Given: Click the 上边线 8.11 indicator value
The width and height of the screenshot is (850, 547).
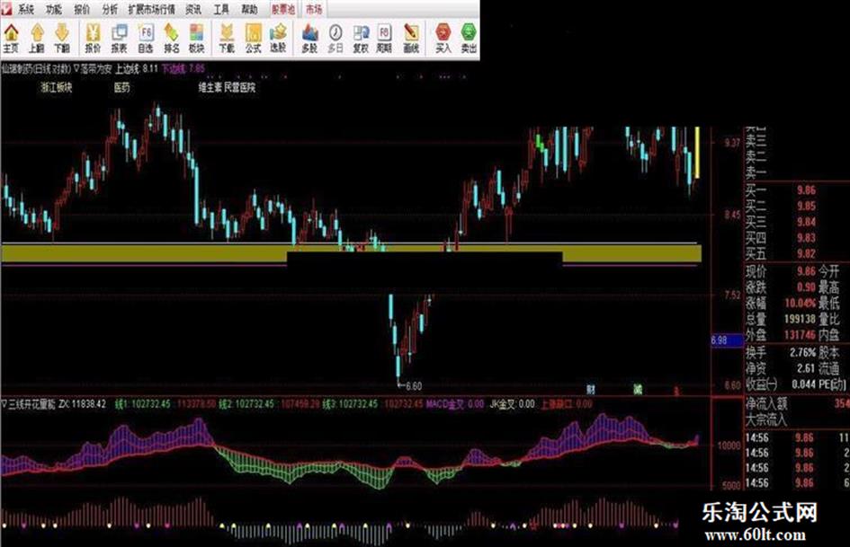Looking at the screenshot, I should tap(136, 69).
